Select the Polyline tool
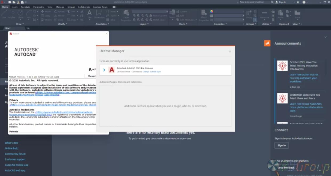Viewport: 331px width, 176px height. pyautogui.click(x=11, y=15)
